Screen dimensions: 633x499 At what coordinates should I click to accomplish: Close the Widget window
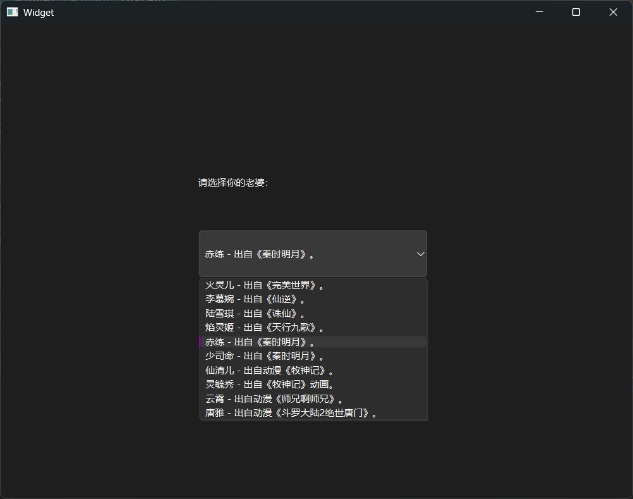tap(613, 12)
